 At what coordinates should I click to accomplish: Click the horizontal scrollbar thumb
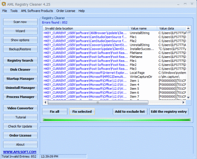(98, 102)
